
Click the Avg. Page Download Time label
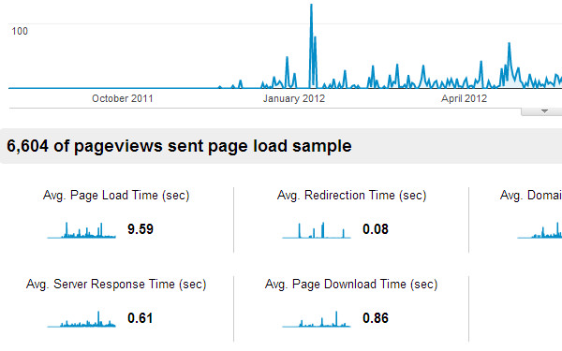351,285
